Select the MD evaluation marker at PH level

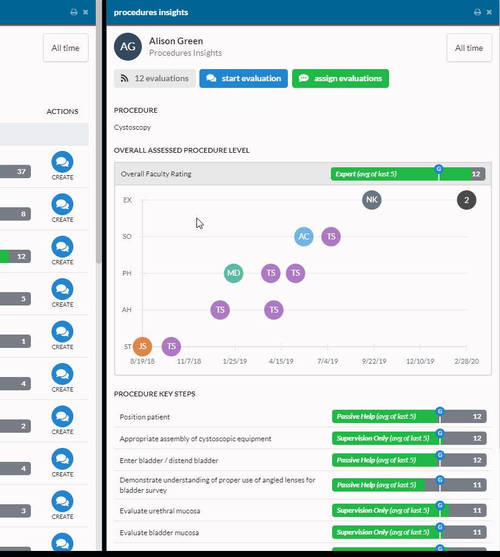click(234, 273)
